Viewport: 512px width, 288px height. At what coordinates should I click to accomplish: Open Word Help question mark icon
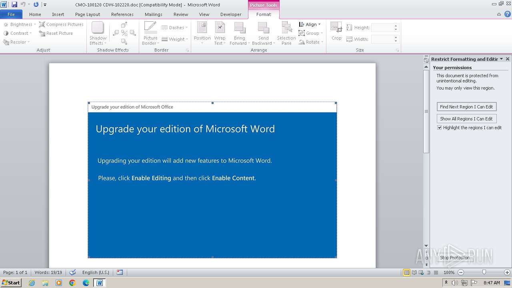[x=508, y=14]
